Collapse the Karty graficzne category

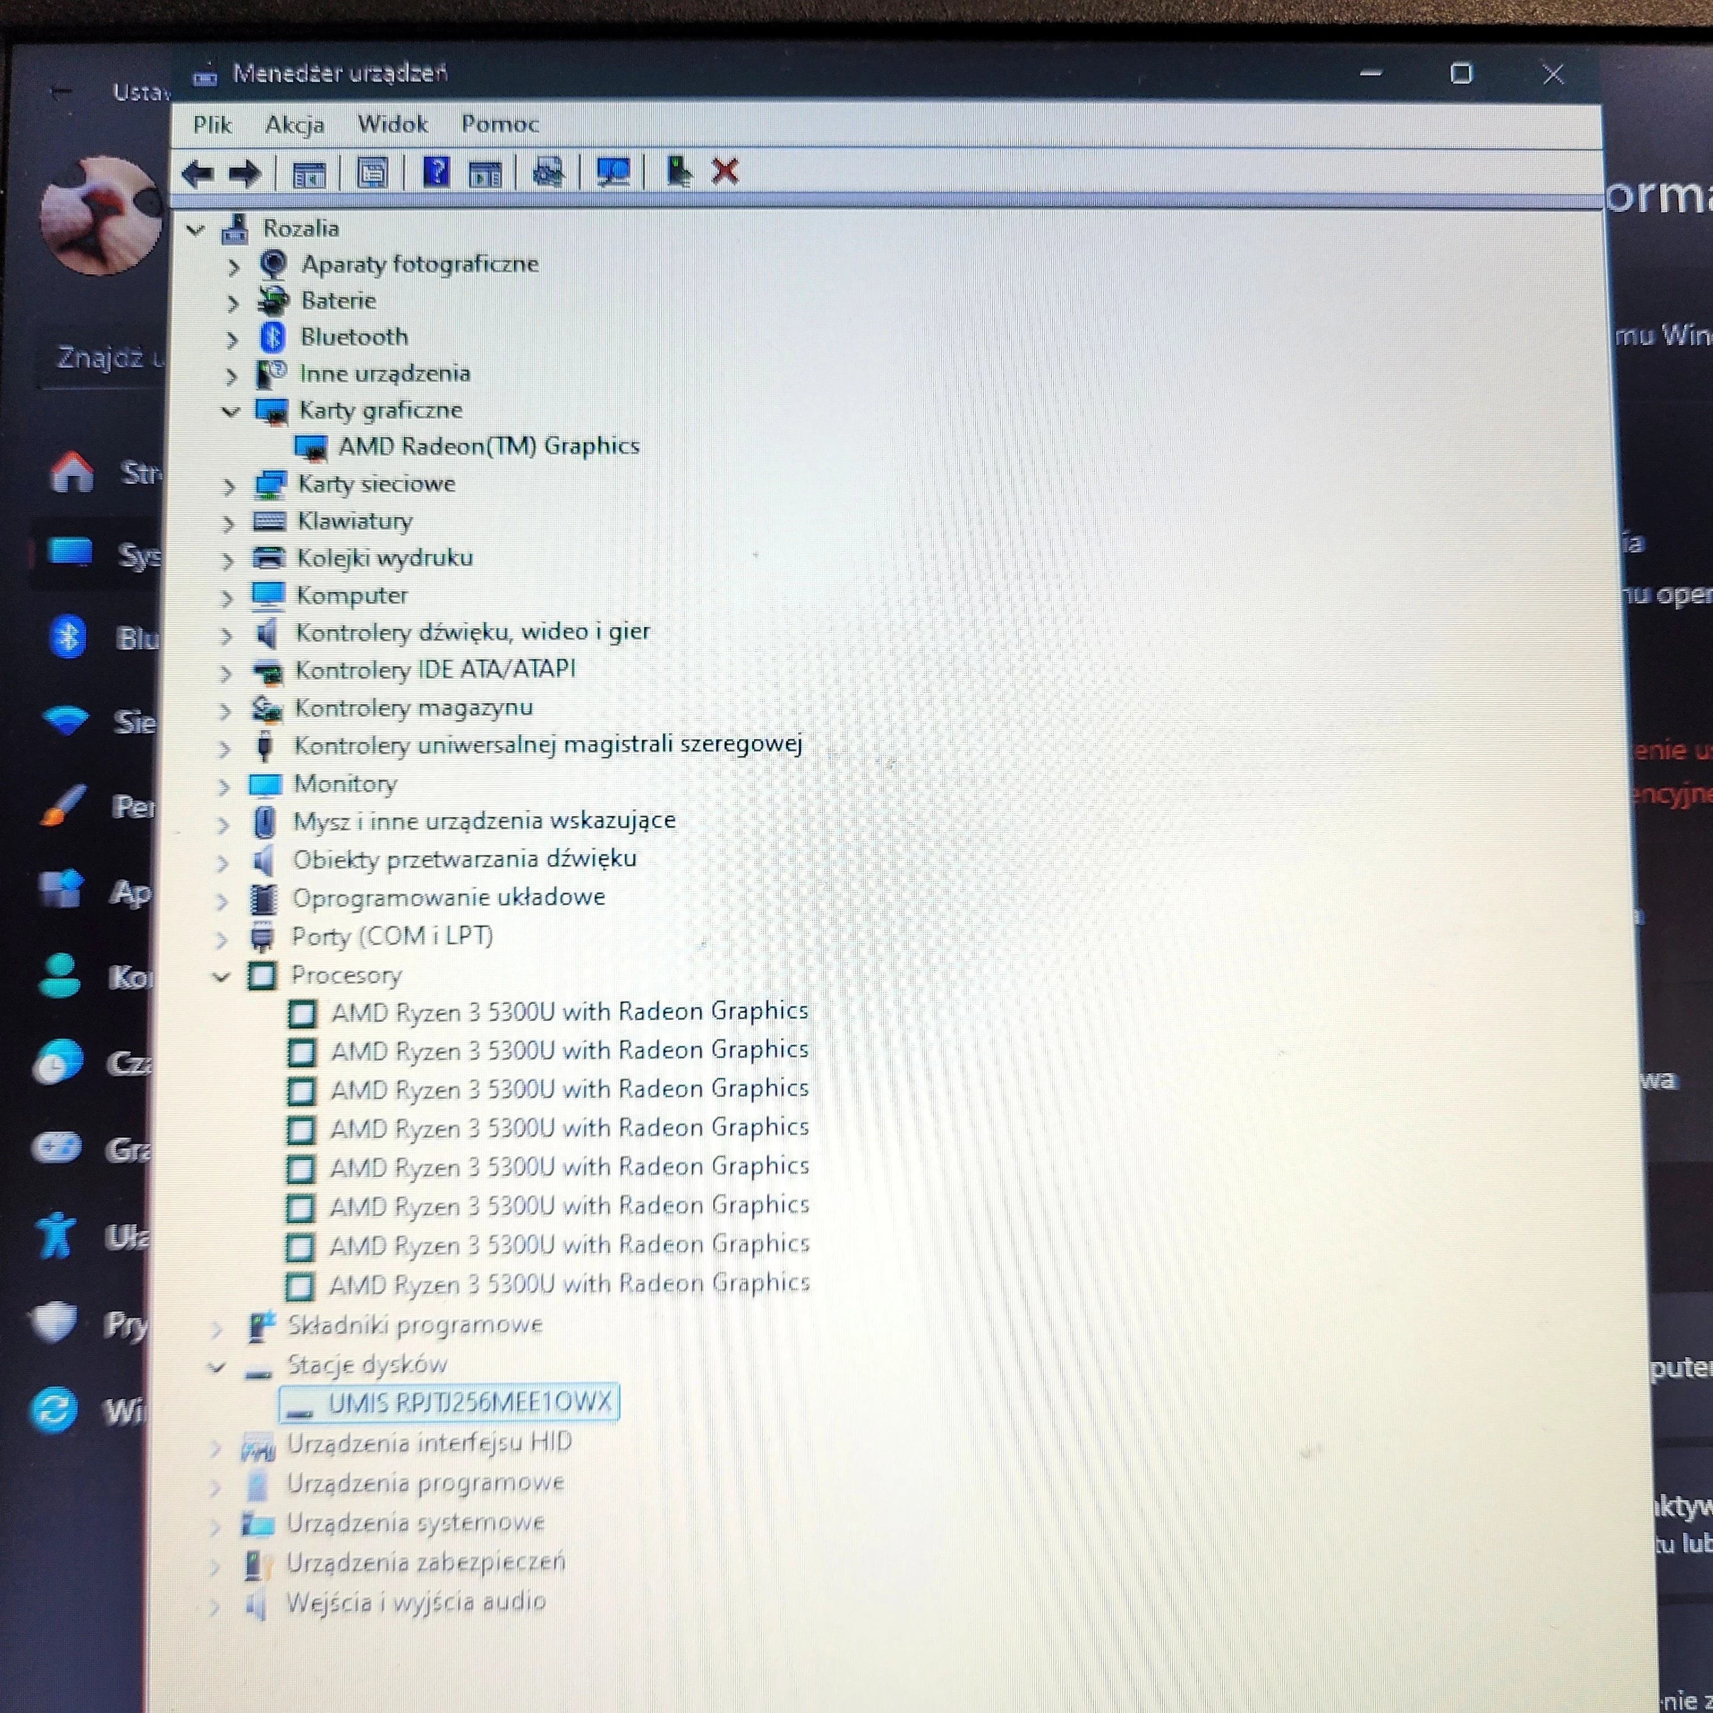tap(231, 411)
